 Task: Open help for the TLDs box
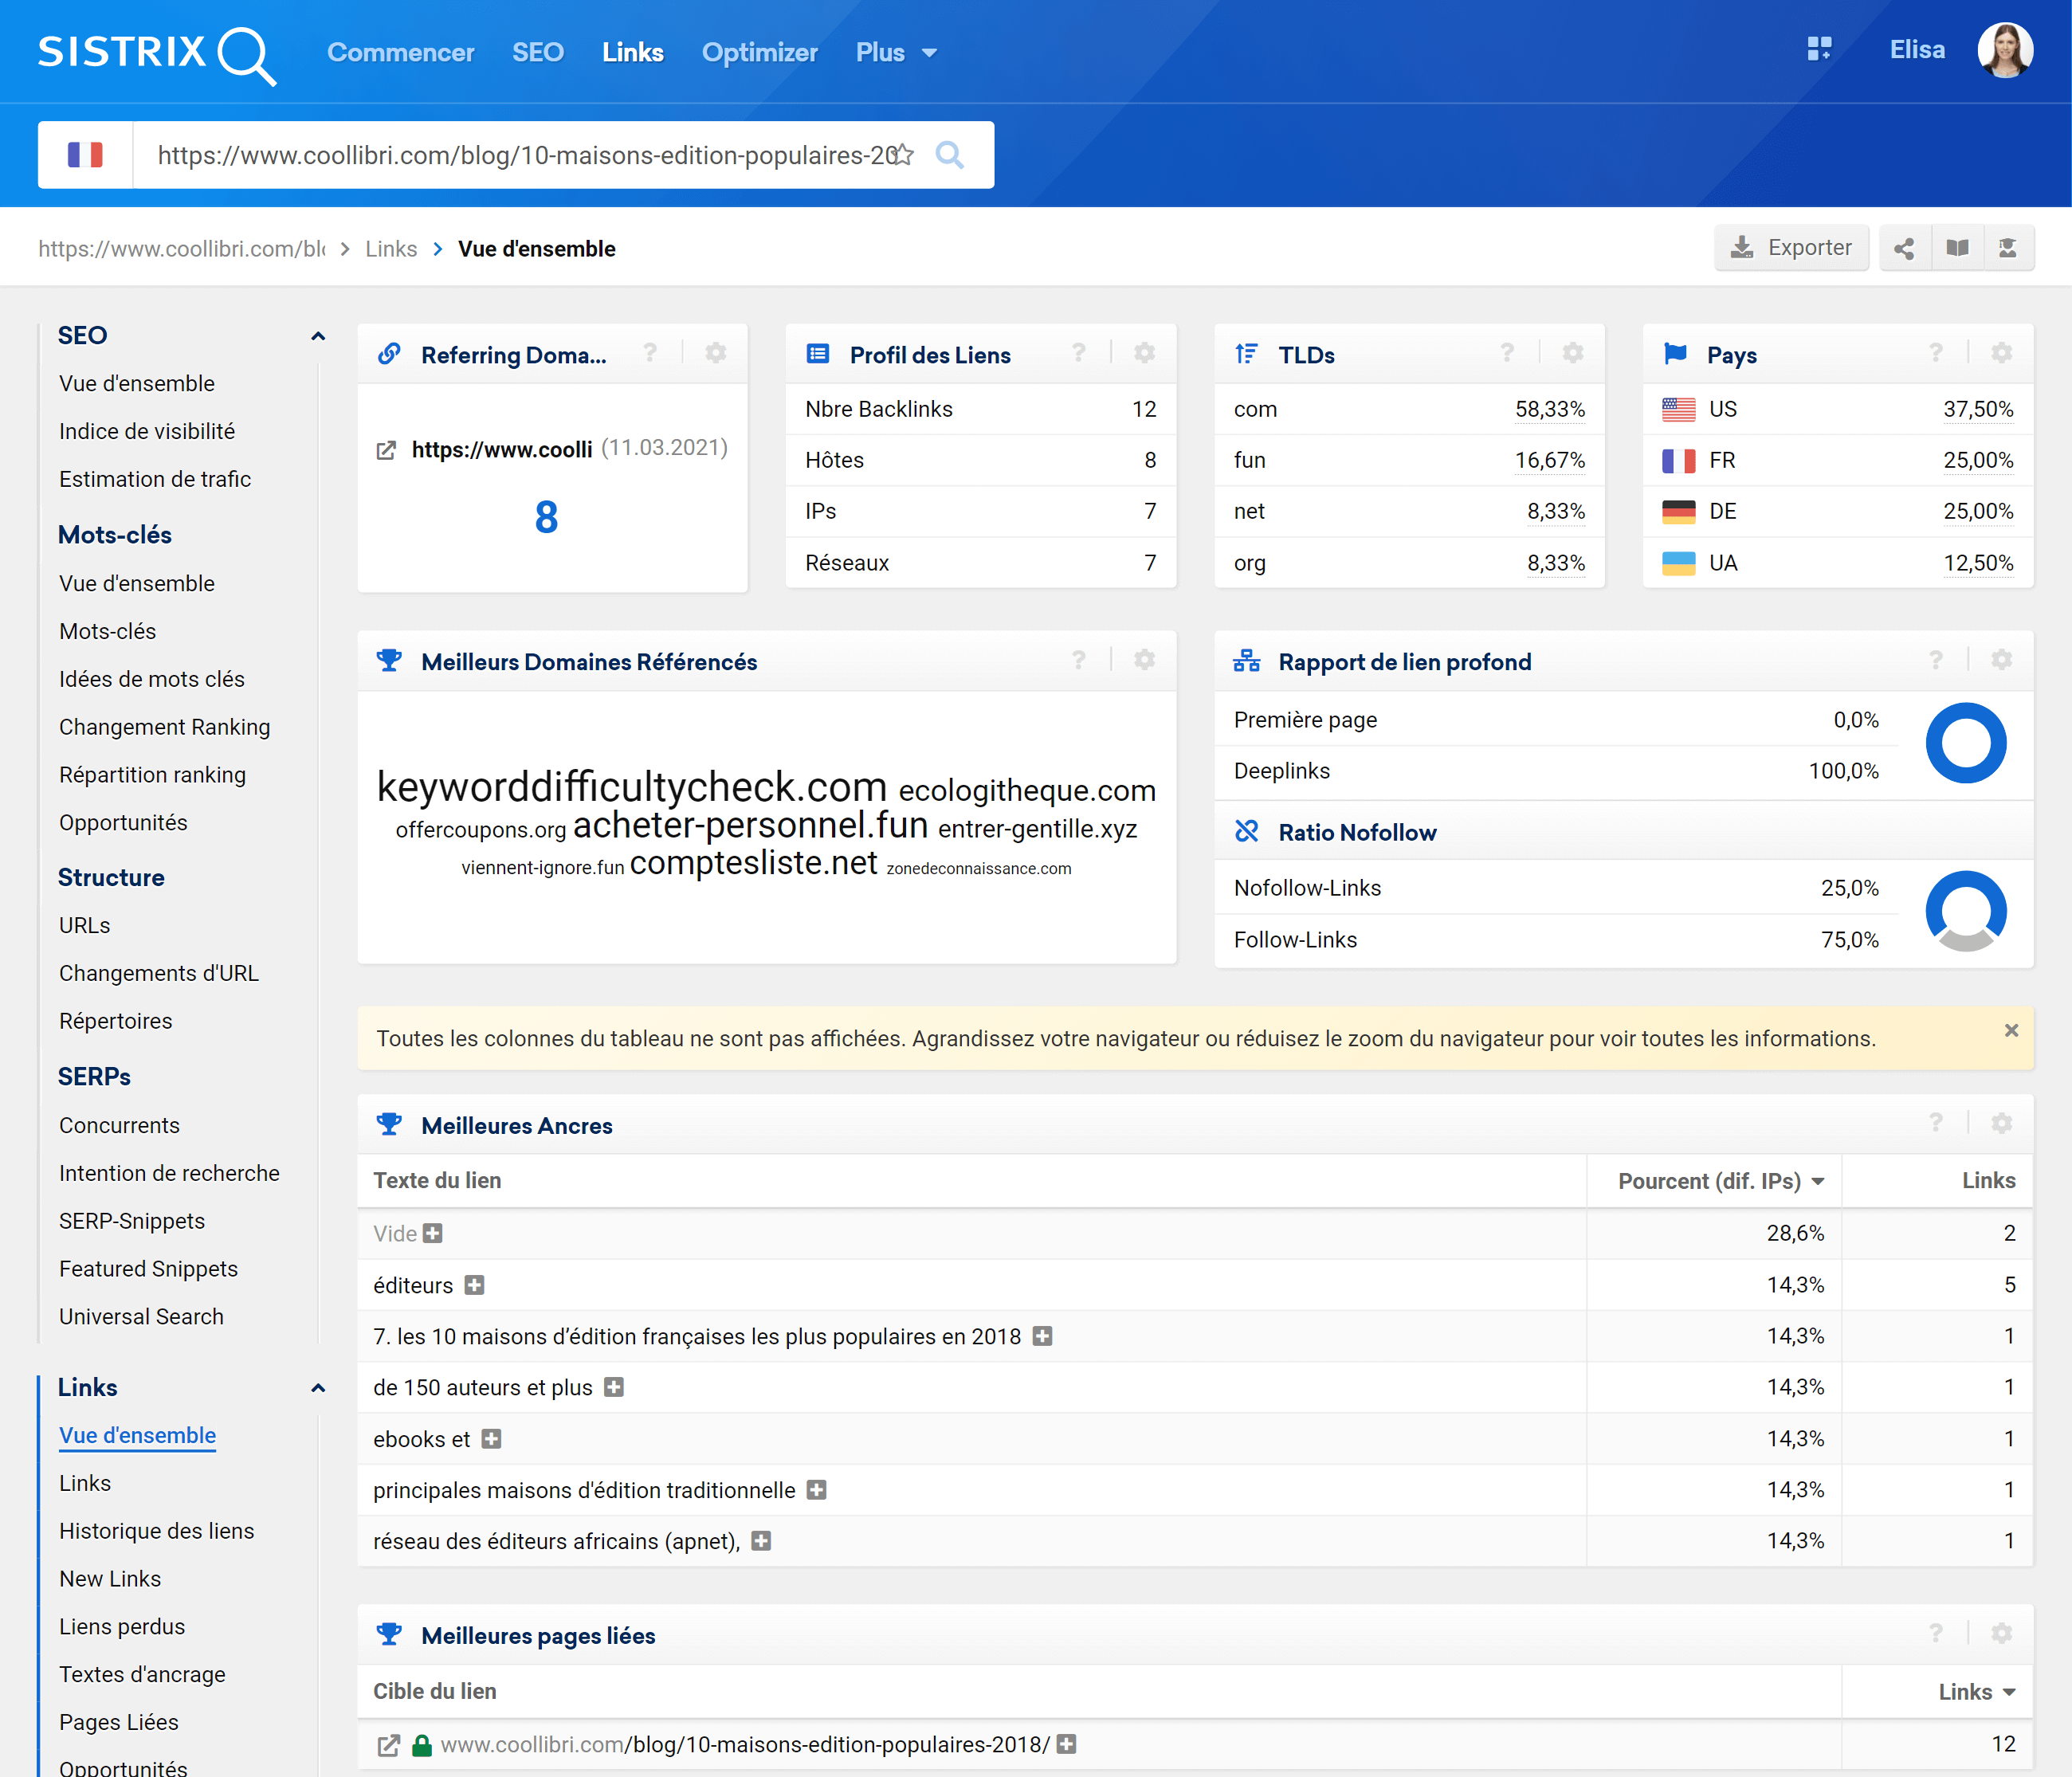point(1507,353)
